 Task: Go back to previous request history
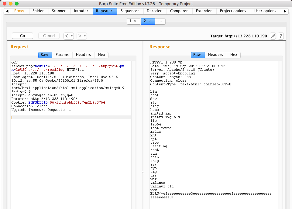tap(67, 36)
